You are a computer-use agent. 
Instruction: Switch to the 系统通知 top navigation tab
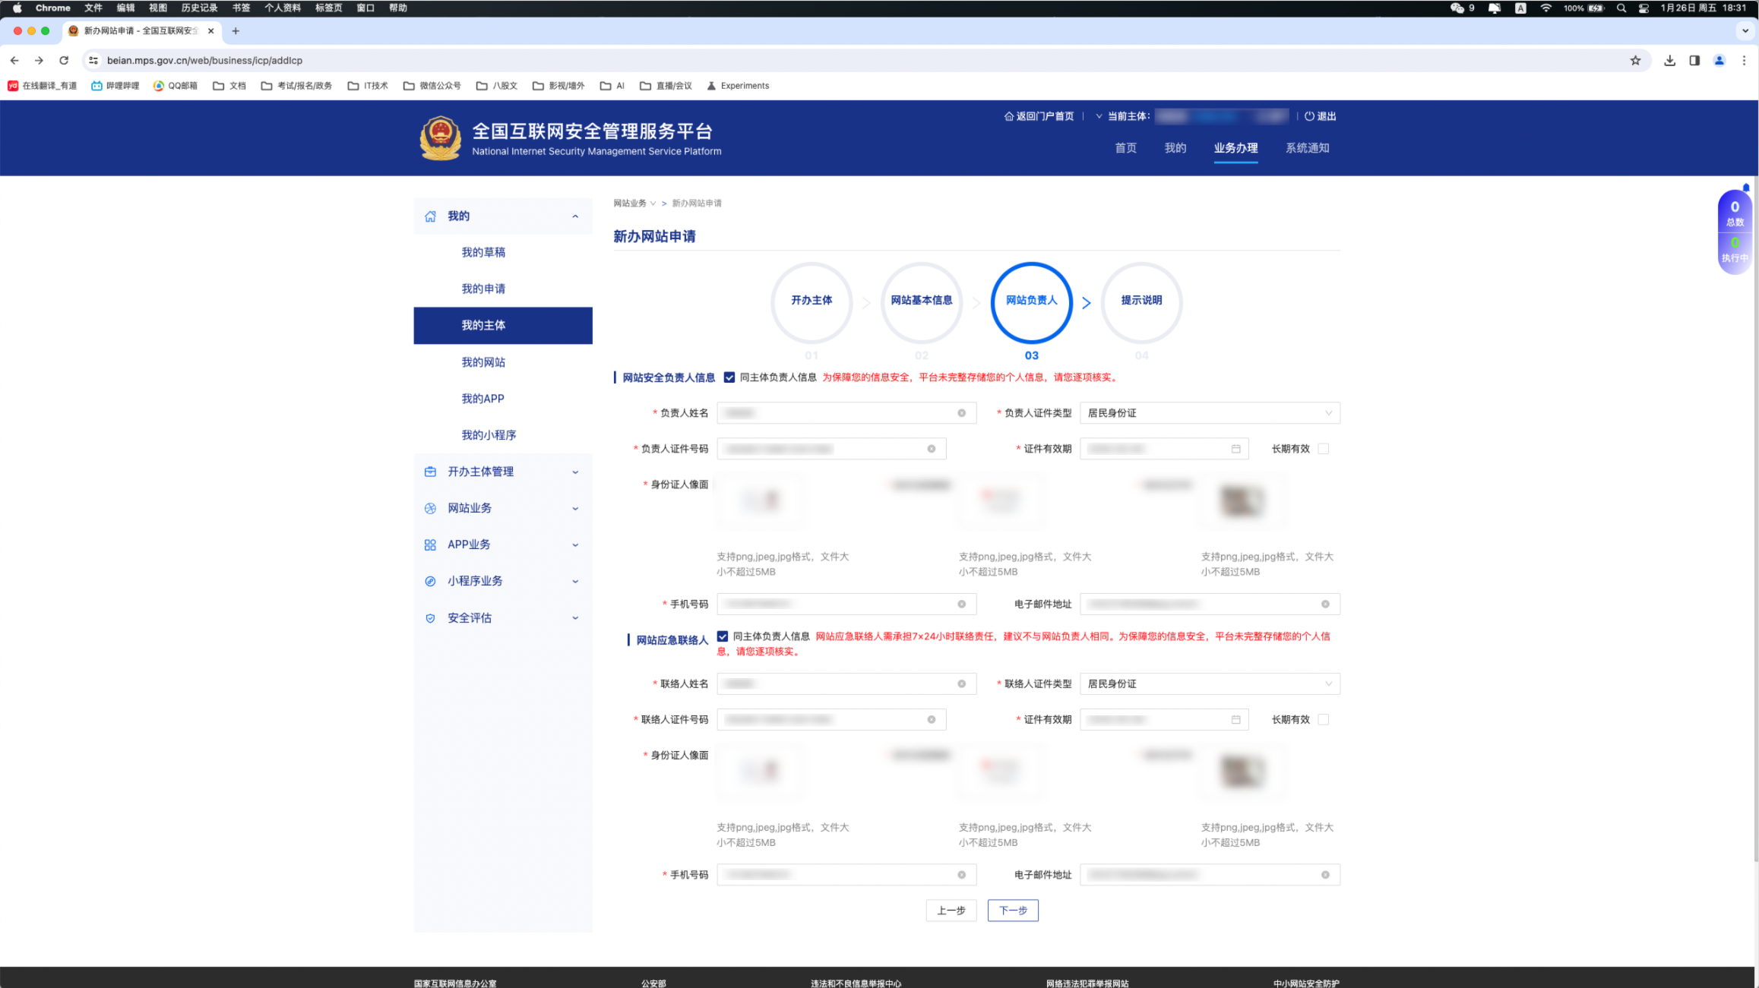pos(1307,148)
